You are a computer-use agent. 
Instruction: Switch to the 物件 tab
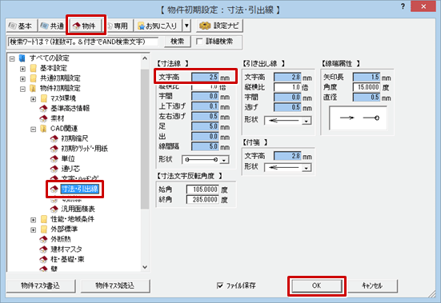click(86, 26)
